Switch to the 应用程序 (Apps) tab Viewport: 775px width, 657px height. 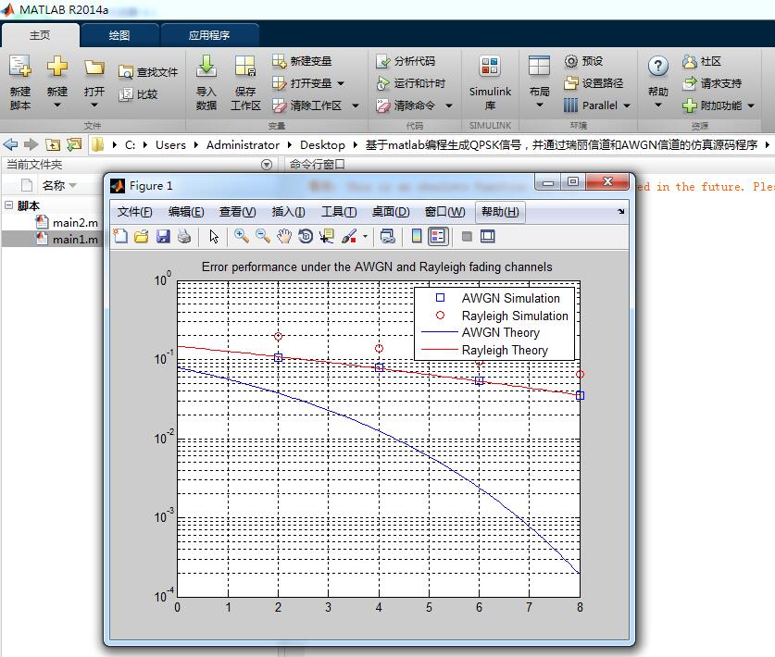click(209, 35)
